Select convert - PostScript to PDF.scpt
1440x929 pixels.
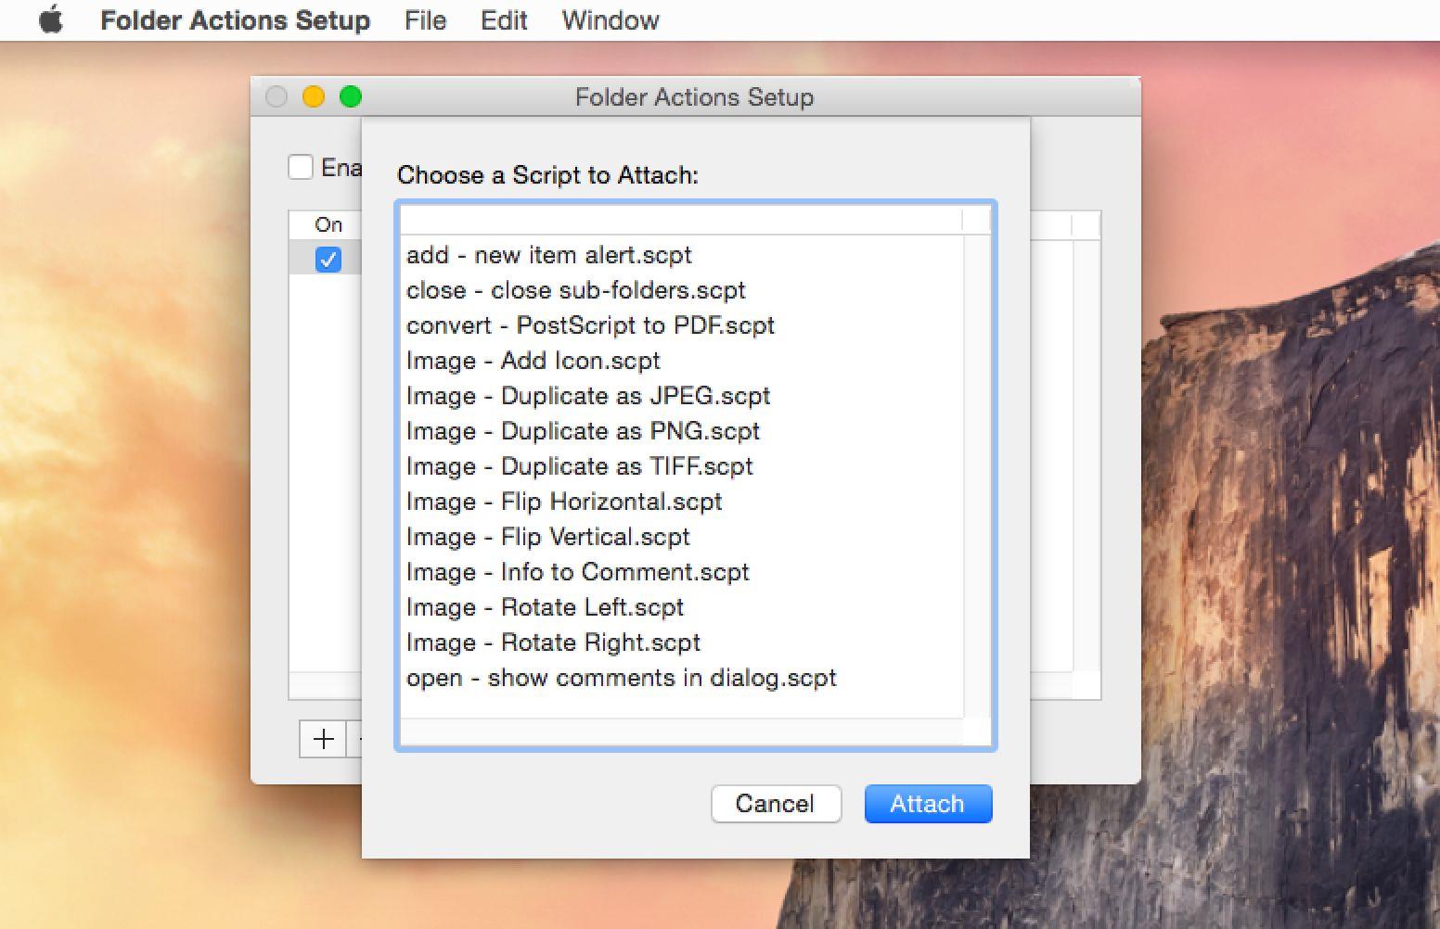coord(682,325)
